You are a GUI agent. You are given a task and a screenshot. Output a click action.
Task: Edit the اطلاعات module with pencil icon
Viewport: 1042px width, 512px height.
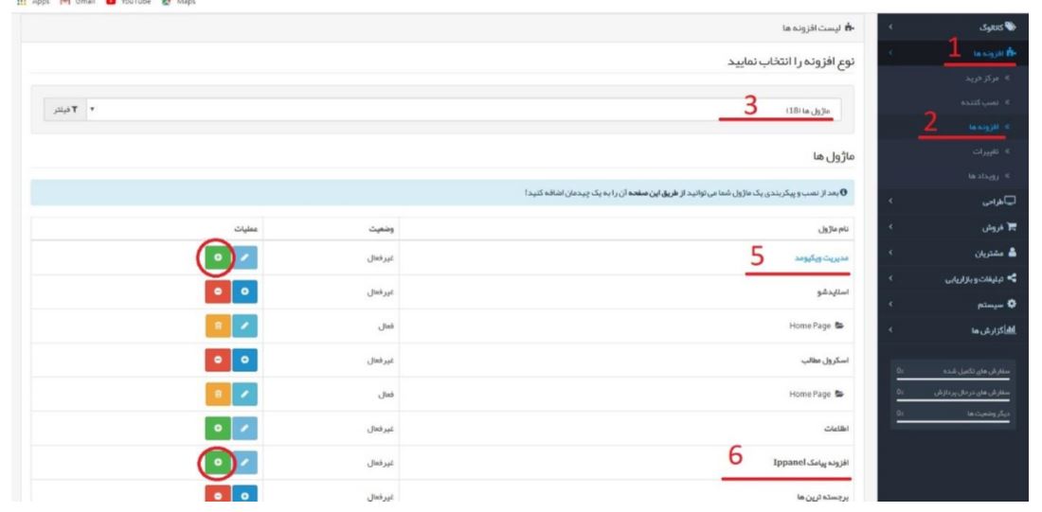244,429
